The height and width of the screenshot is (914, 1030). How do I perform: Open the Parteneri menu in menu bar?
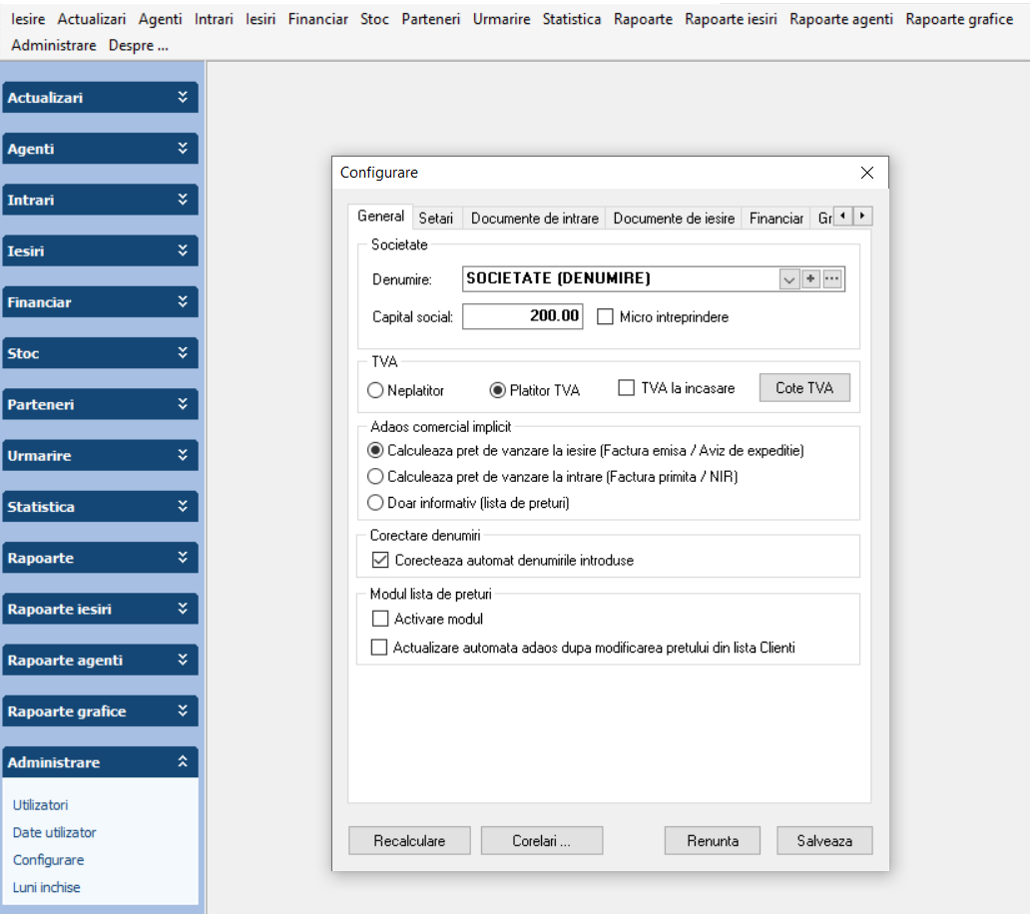tap(430, 19)
